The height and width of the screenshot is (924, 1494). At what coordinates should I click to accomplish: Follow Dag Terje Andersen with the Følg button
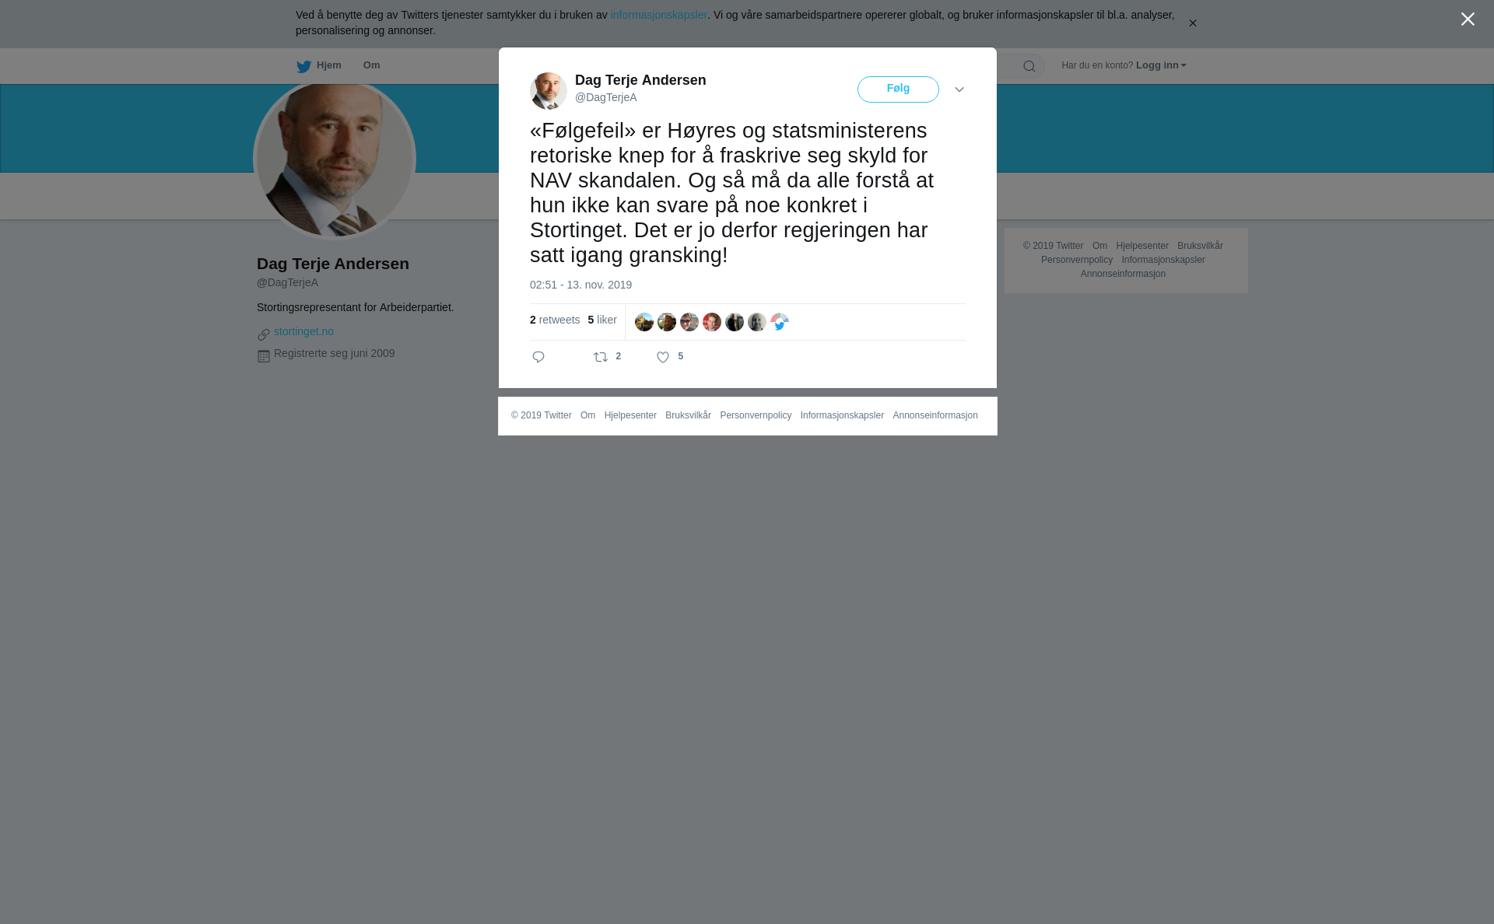click(x=898, y=89)
